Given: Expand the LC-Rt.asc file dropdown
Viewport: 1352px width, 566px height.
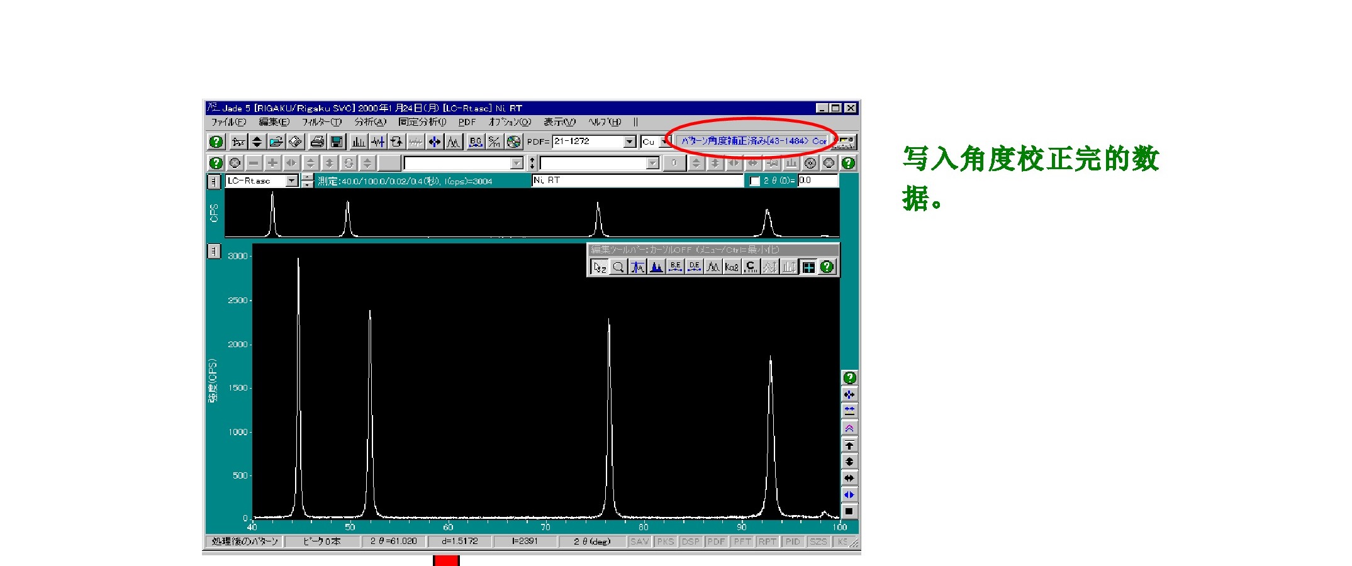Looking at the screenshot, I should (x=292, y=181).
